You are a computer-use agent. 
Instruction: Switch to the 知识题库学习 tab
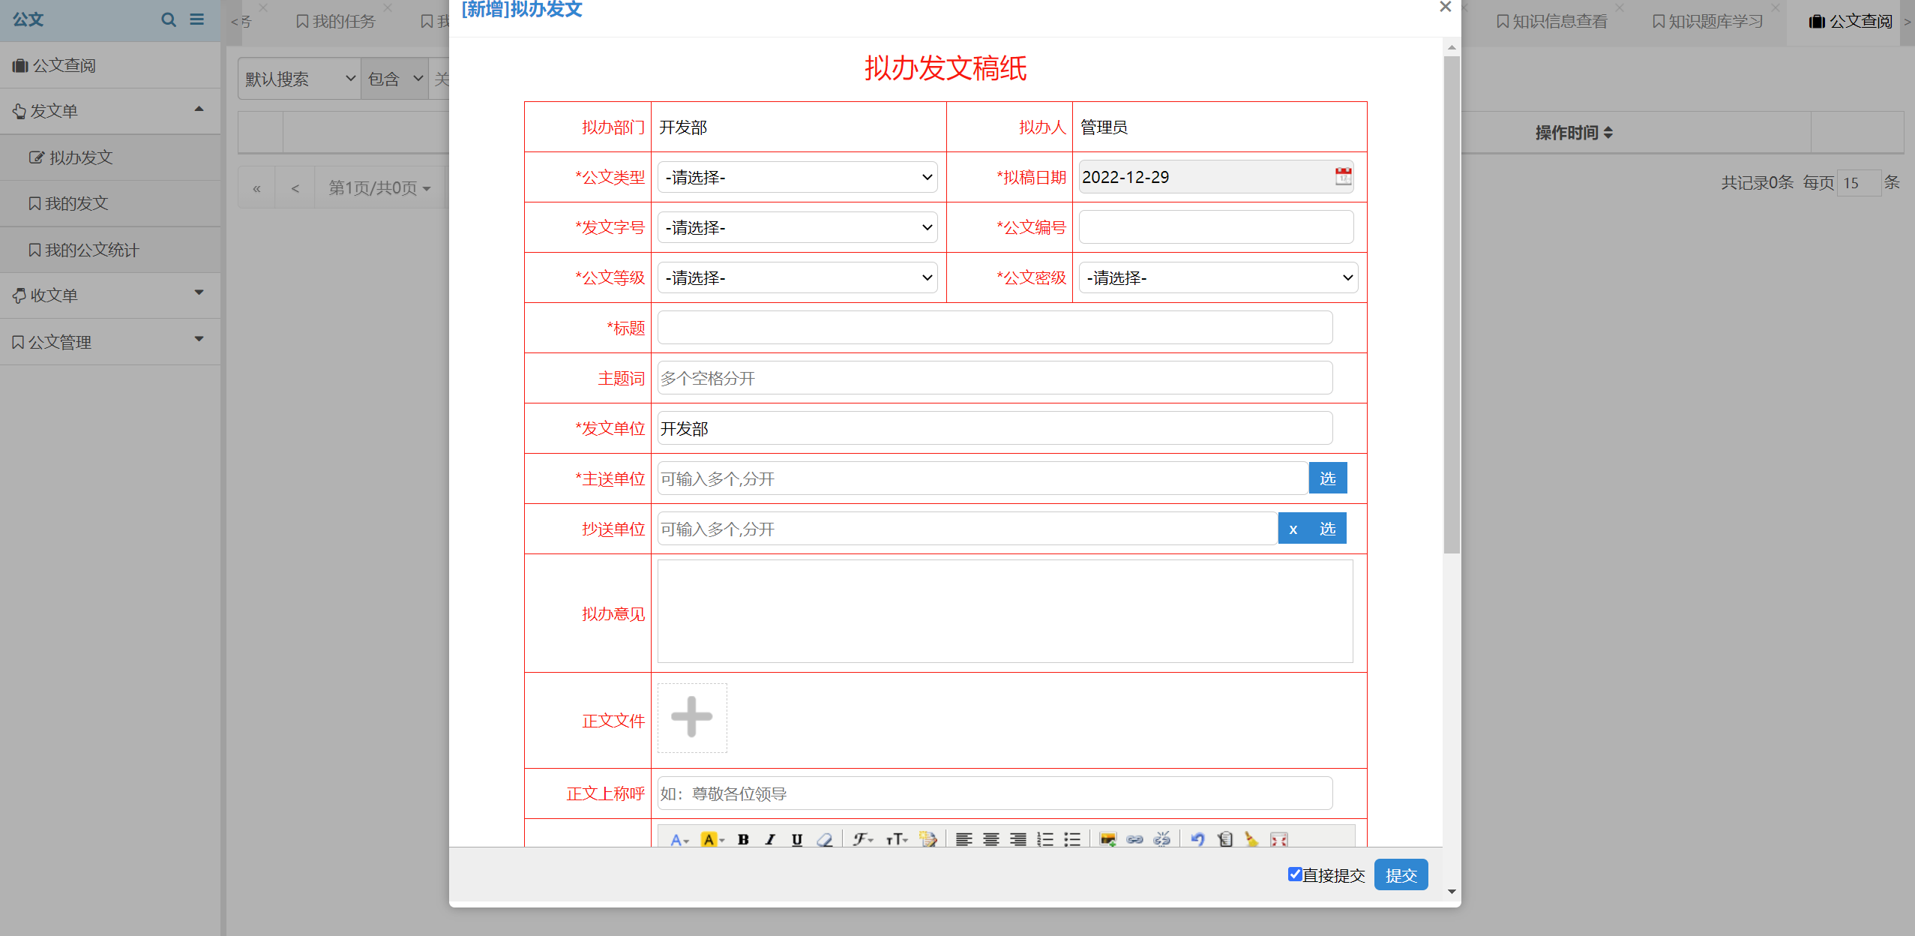coord(1708,21)
